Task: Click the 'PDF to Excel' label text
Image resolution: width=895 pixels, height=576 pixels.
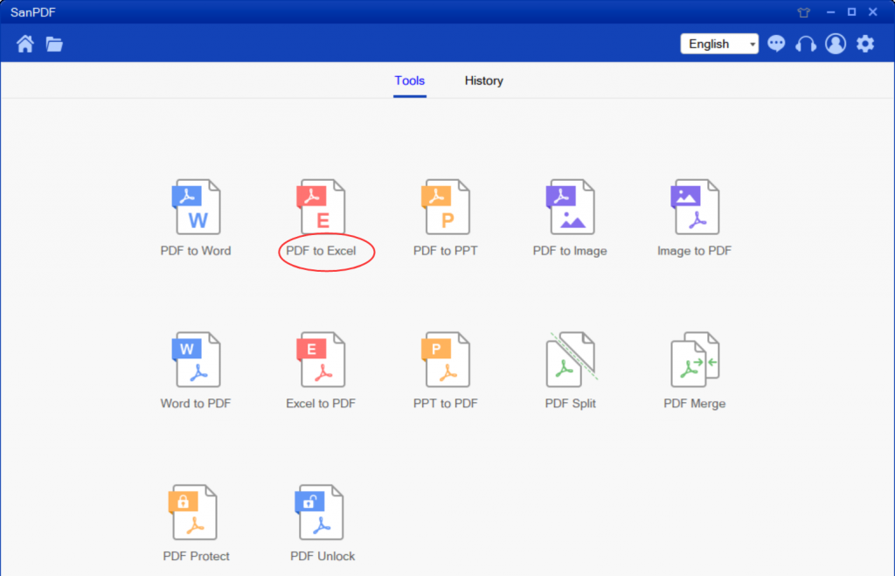Action: pos(321,251)
